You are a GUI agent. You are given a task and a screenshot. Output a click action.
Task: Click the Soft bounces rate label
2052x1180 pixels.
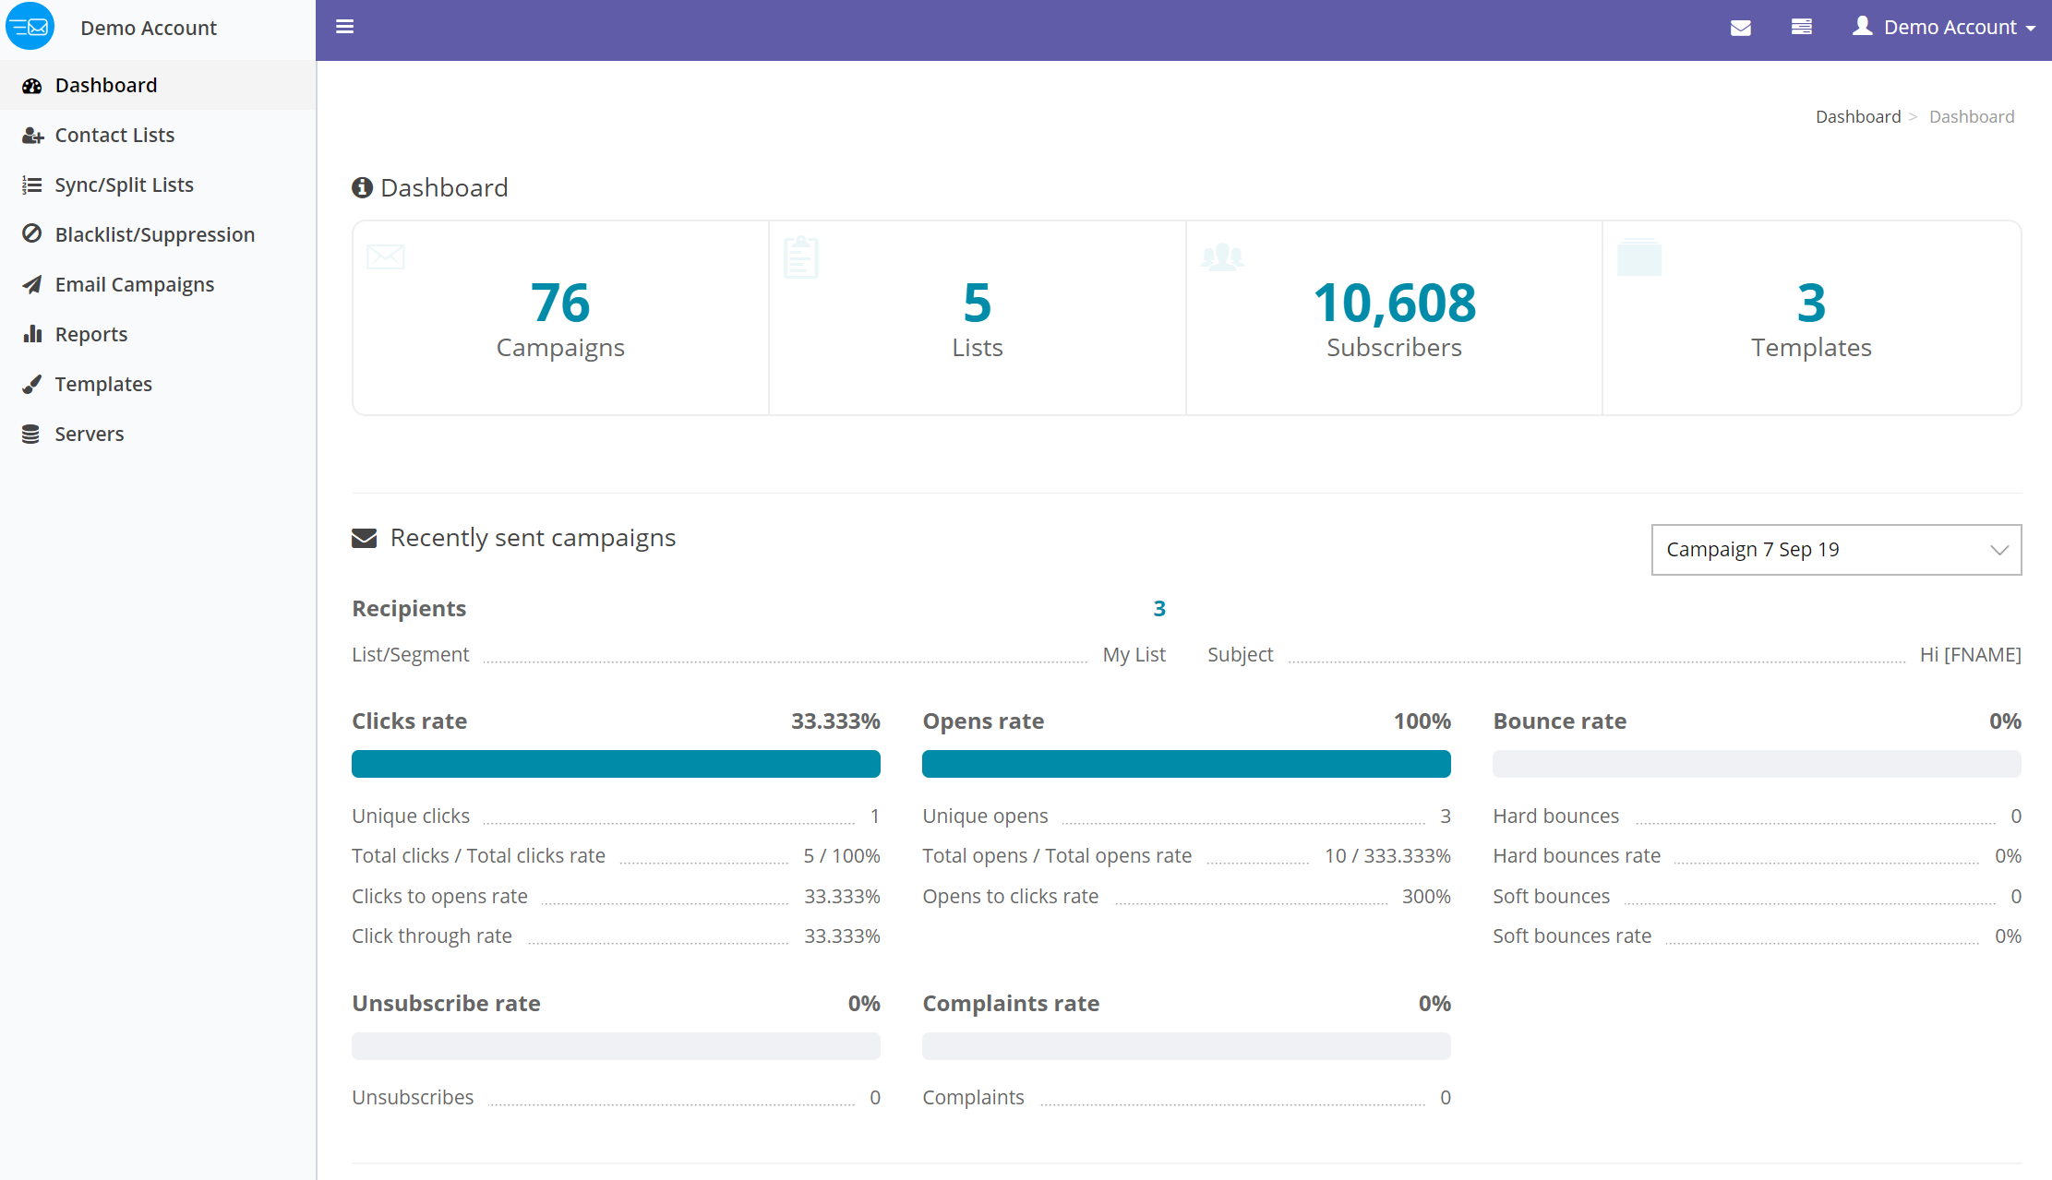click(x=1572, y=936)
